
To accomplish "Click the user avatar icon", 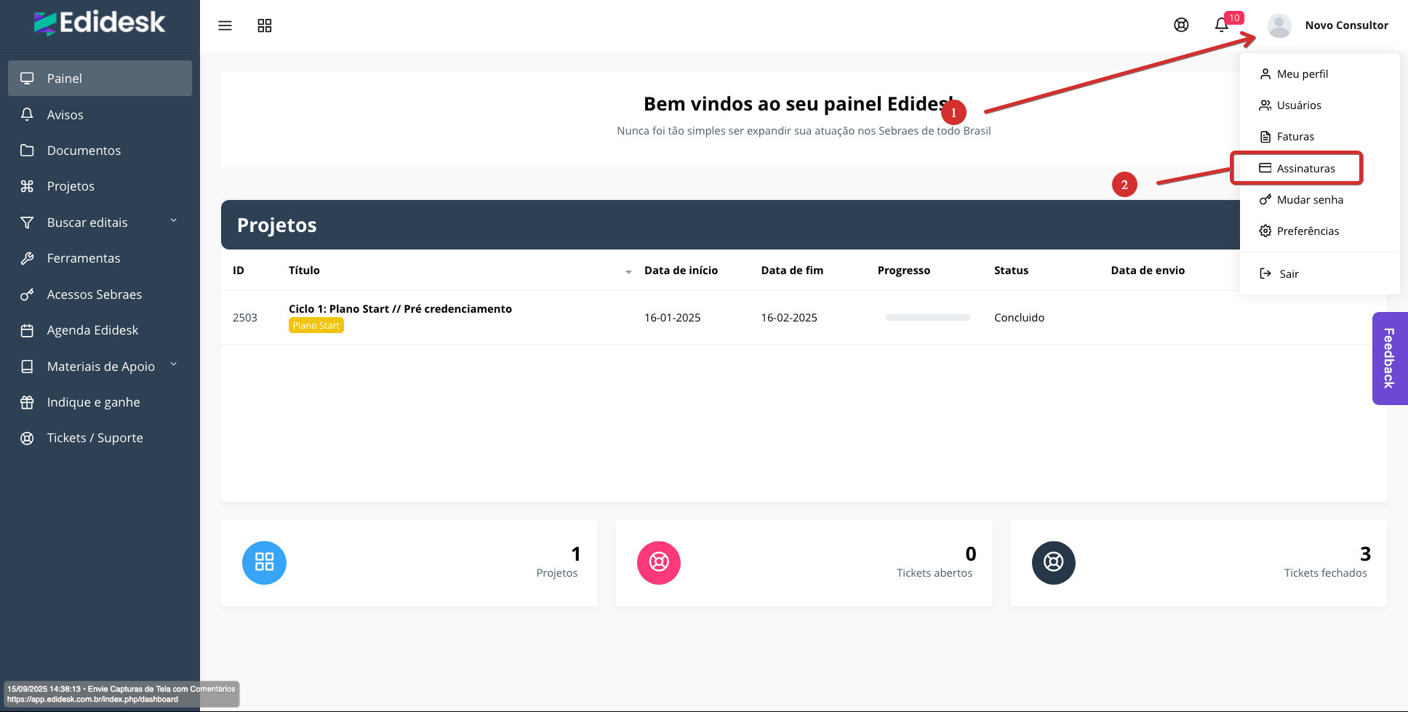I will pyautogui.click(x=1279, y=25).
